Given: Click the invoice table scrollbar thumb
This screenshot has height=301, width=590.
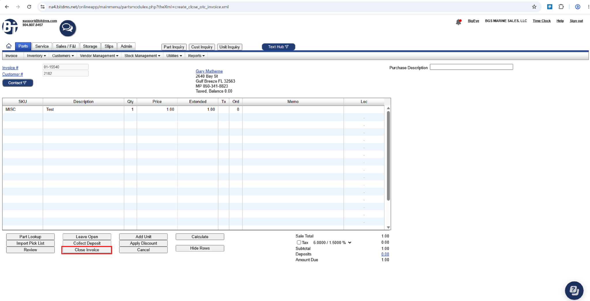Looking at the screenshot, I should coord(388,156).
